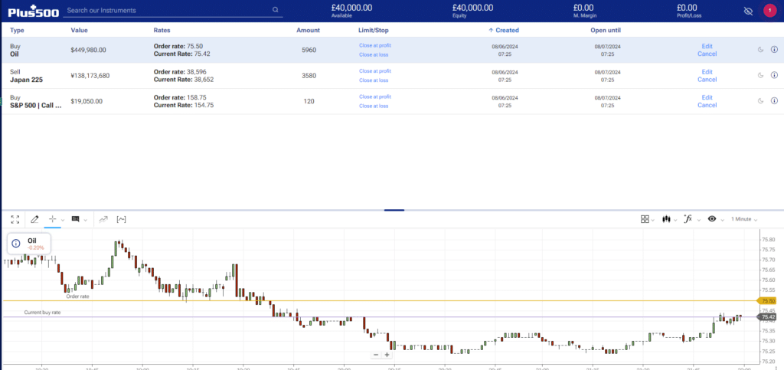784x370 pixels.
Task: Set Close at profit for Japan 225
Action: pos(375,70)
